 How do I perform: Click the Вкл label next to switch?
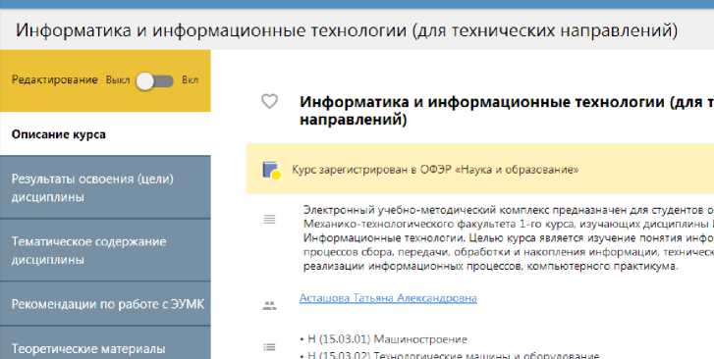pyautogui.click(x=190, y=80)
